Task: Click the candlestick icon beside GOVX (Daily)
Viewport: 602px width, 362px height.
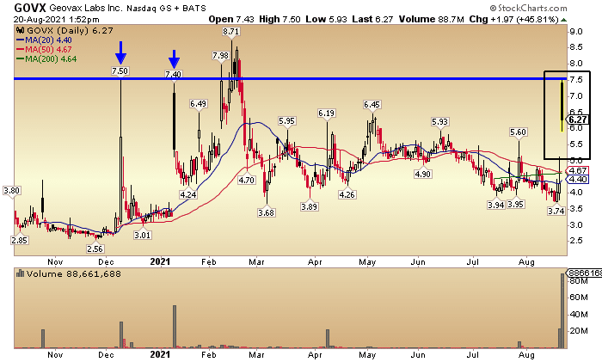Action: (20, 31)
